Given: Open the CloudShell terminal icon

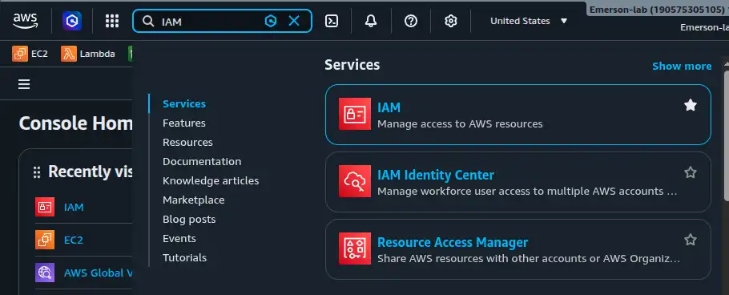Looking at the screenshot, I should (332, 21).
